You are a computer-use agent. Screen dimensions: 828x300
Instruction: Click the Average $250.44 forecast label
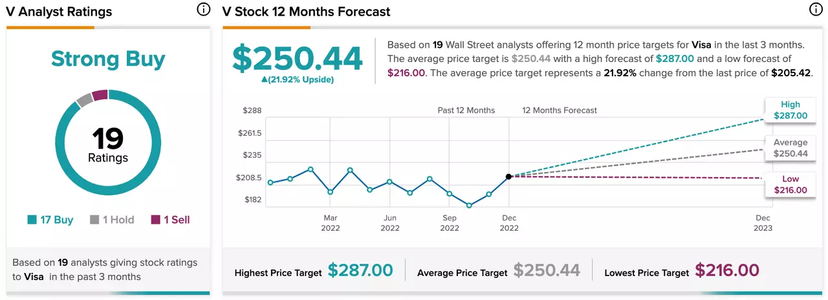coord(790,148)
